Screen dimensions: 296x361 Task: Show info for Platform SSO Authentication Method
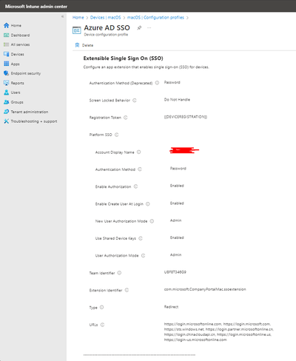click(140, 169)
